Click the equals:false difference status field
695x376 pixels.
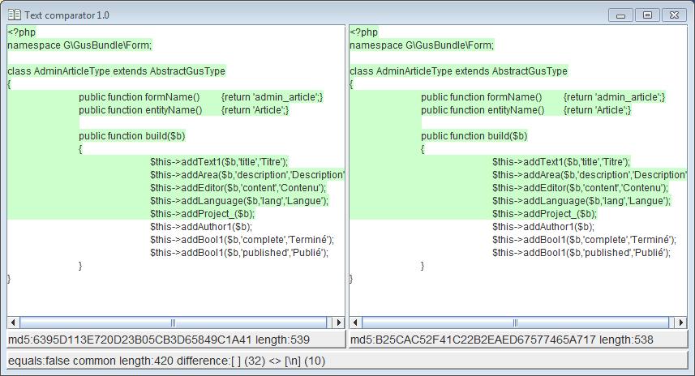pos(347,361)
